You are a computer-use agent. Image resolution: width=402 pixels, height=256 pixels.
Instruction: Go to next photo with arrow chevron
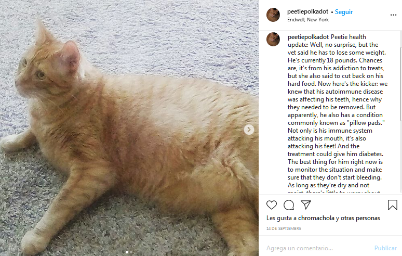[x=249, y=130]
